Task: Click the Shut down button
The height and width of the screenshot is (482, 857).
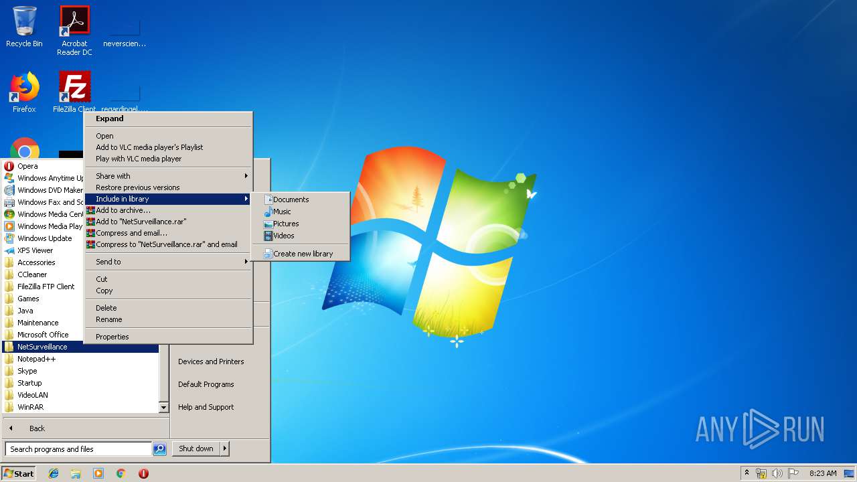Action: (196, 449)
